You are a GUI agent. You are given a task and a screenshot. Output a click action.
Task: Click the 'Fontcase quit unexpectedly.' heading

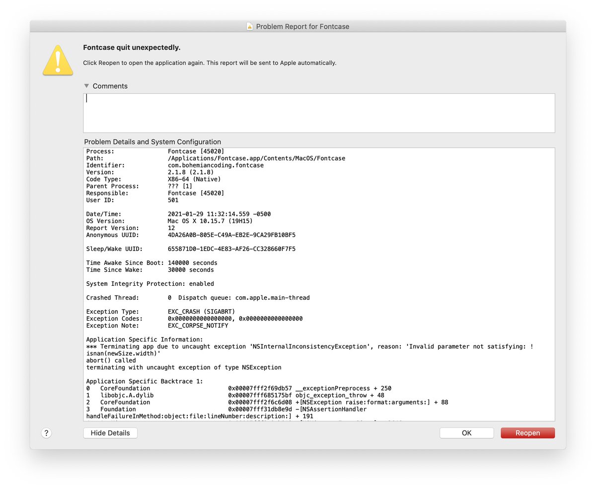point(132,48)
